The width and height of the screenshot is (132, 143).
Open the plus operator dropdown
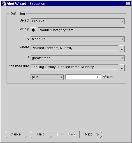[x=47, y=77]
